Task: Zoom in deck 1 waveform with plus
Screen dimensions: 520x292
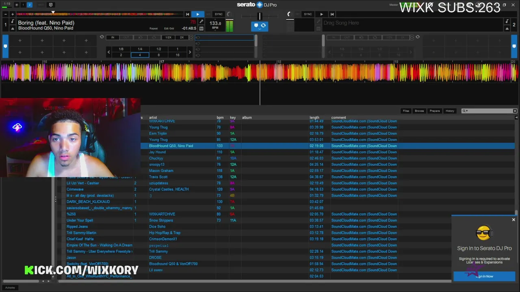Action: tap(12, 14)
